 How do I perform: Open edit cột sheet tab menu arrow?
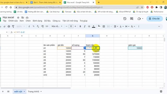[x=24, y=92]
